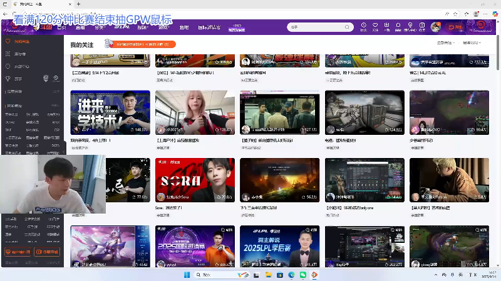Screen dimensions: 501x281
Task: Open the anime winged girl stream thumbnail
Action: [110, 247]
